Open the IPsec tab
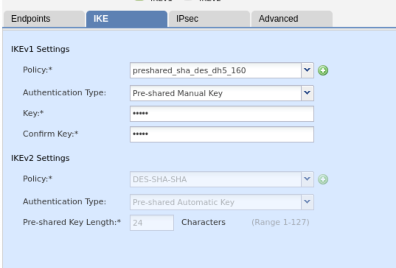 pos(209,19)
